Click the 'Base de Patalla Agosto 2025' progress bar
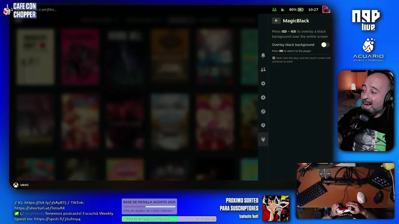Image resolution: width=399 pixels, height=224 pixels. point(149,207)
